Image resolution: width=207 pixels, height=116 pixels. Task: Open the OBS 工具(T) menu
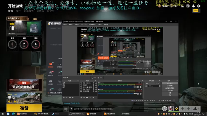(x=100, y=24)
